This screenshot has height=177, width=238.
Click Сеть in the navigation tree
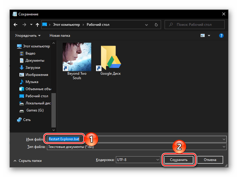tap(27, 120)
